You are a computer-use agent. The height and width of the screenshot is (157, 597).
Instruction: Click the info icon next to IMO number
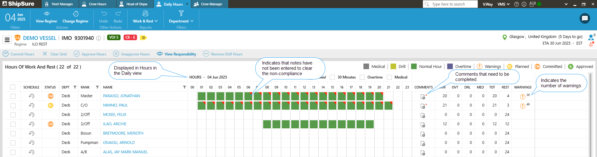pyautogui.click(x=98, y=38)
